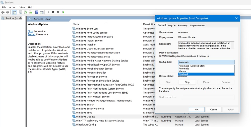Select the gear icon of Windows Installer

pyautogui.click(x=74, y=44)
